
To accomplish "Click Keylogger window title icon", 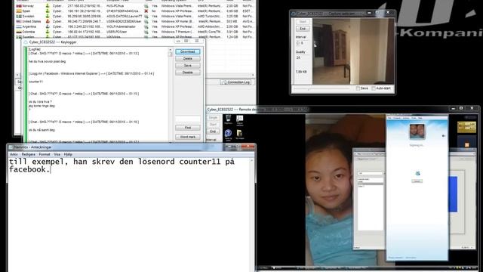I will click(x=26, y=42).
